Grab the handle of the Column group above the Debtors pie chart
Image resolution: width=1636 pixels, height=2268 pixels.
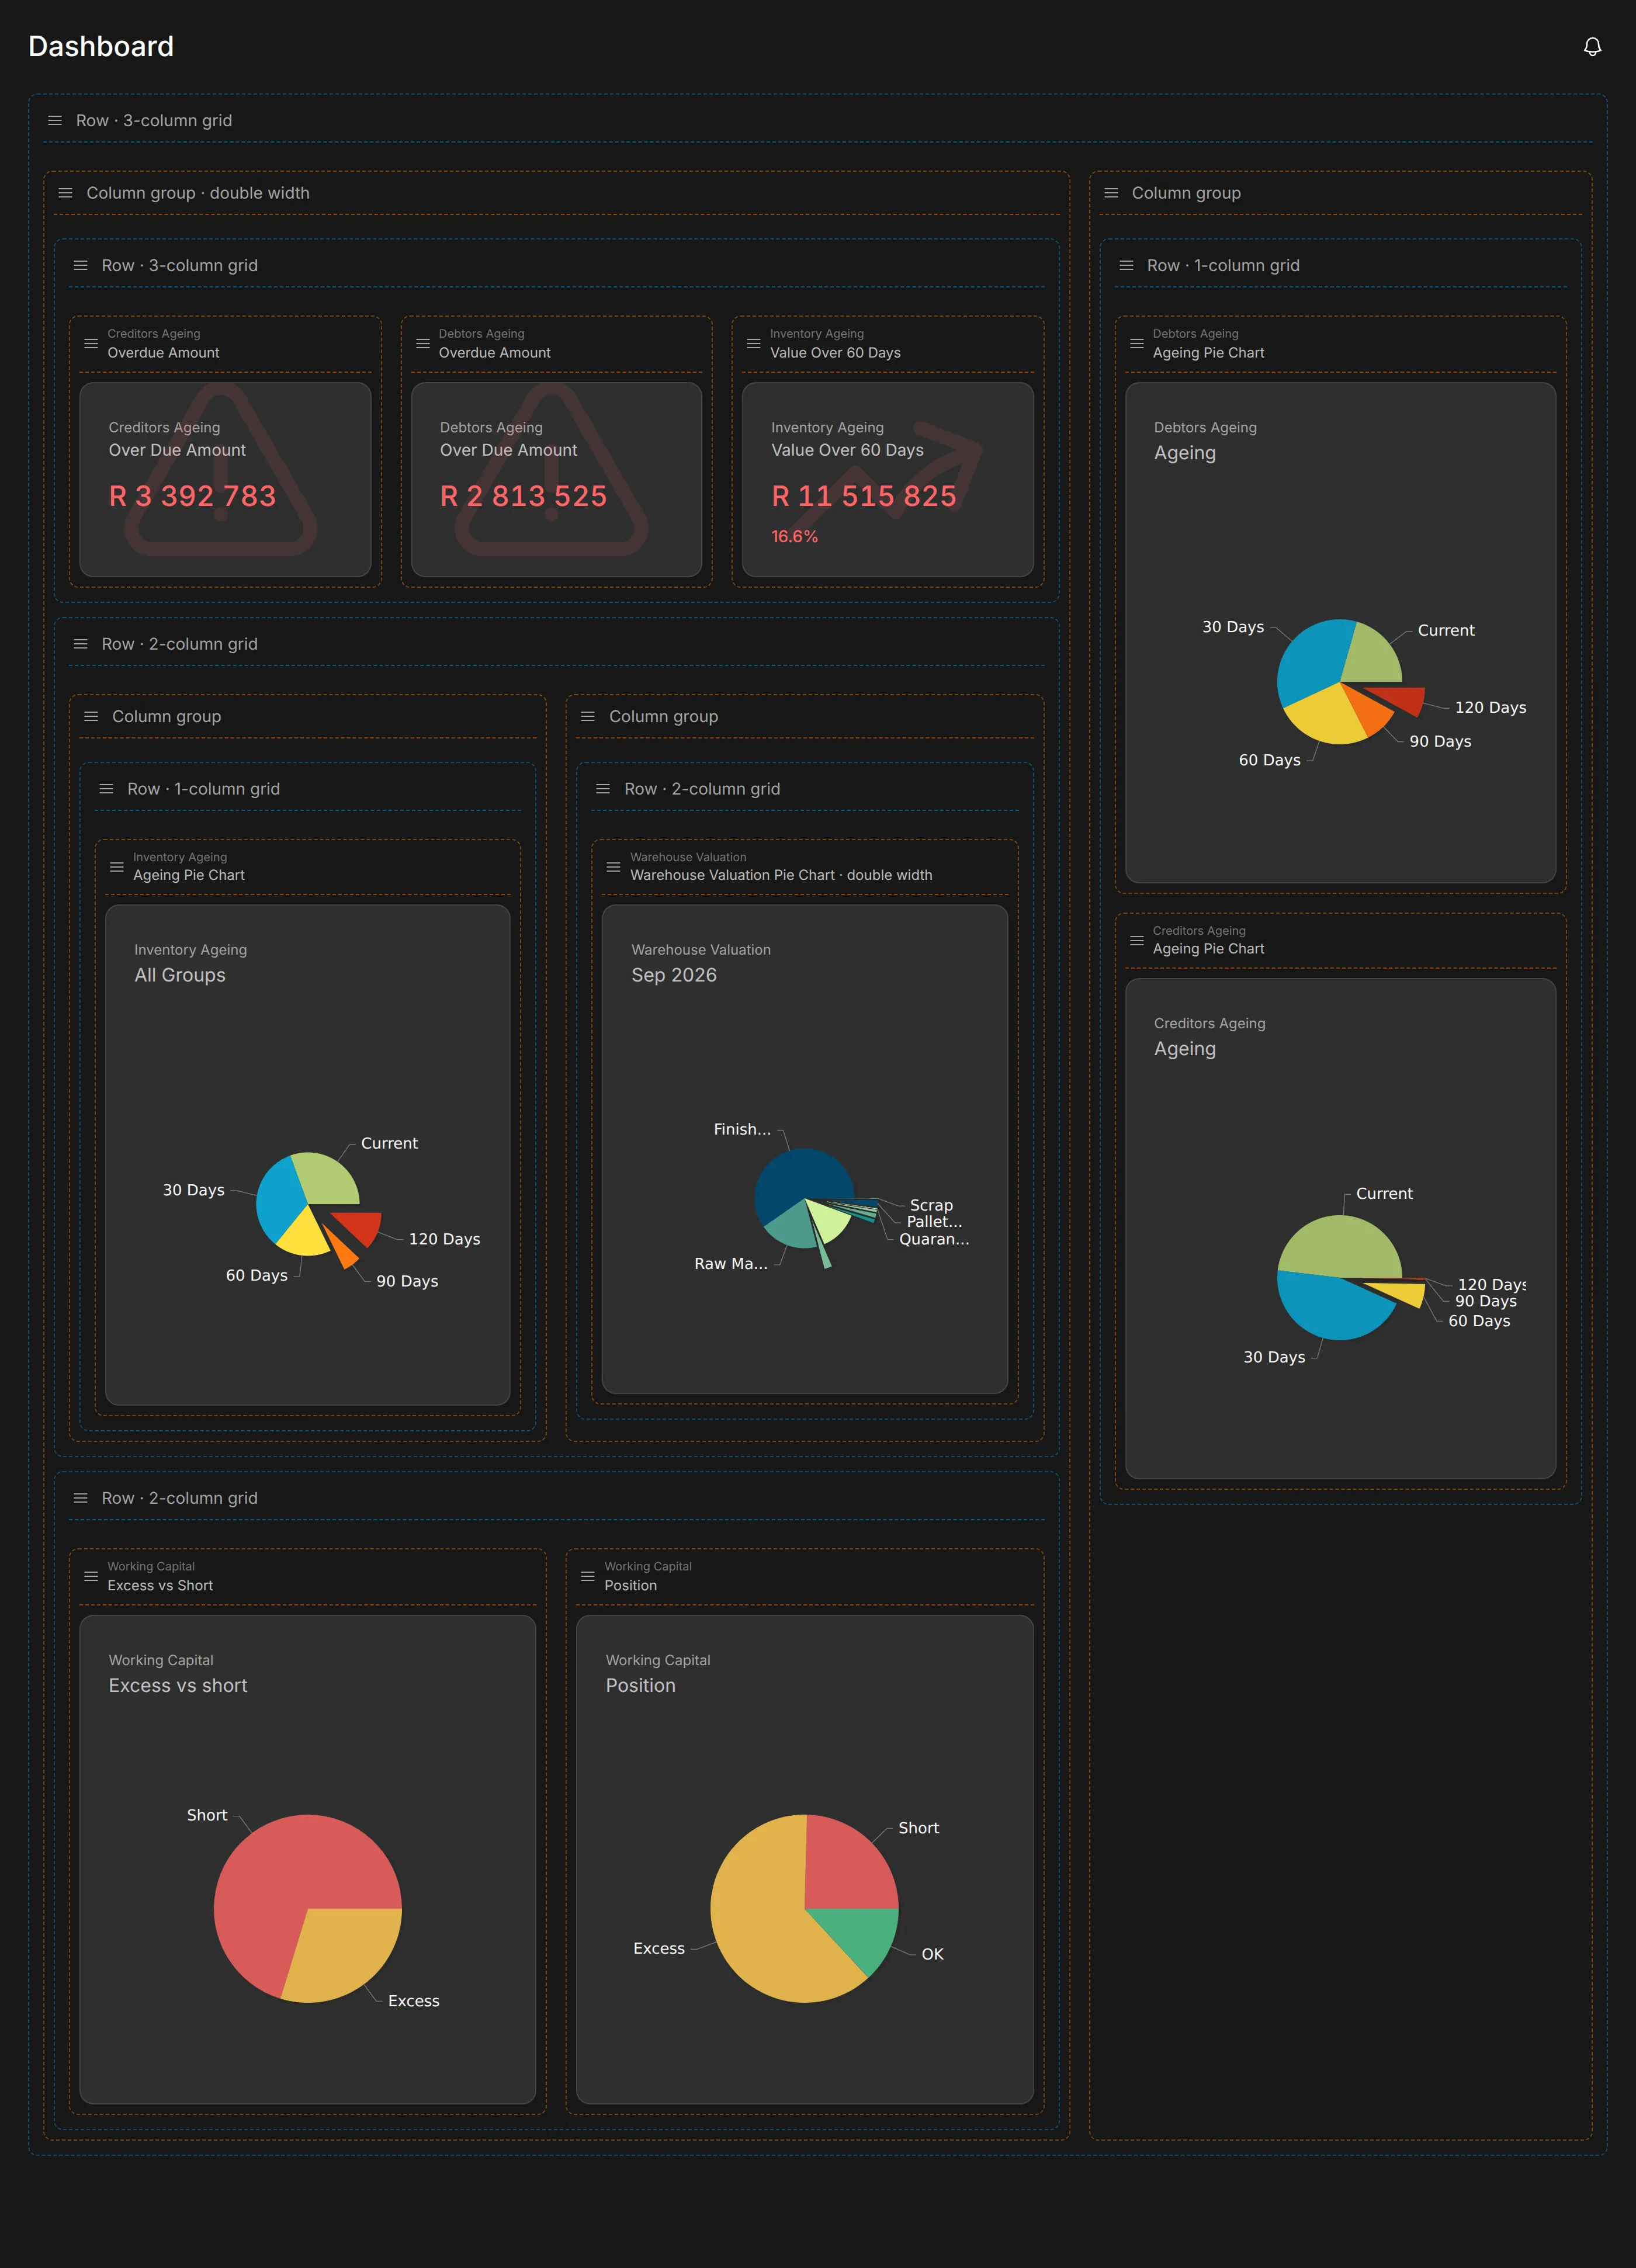point(1110,193)
